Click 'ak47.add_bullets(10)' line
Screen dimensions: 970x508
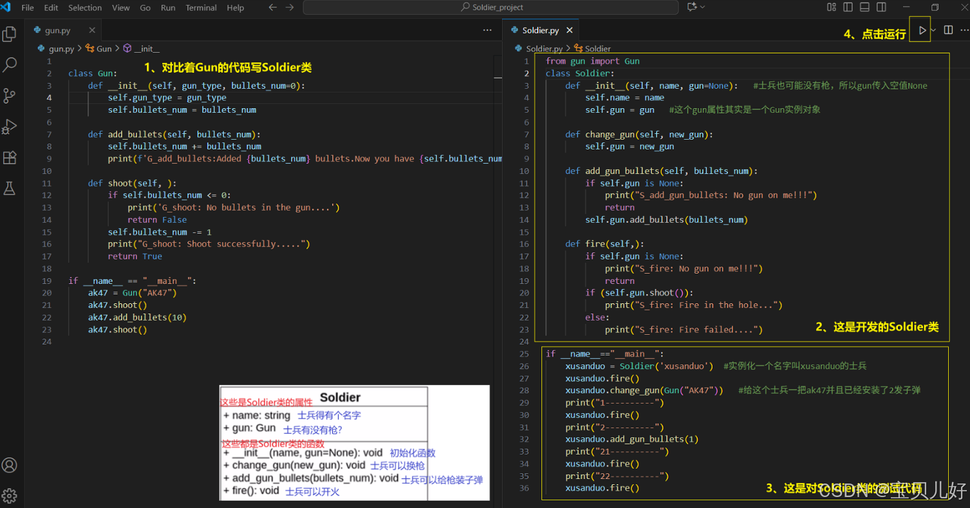click(x=137, y=317)
